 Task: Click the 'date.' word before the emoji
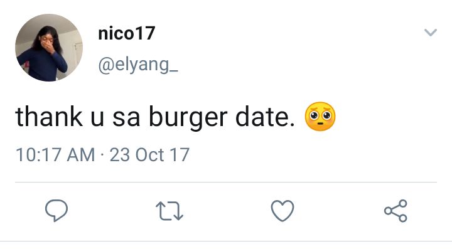coord(265,116)
